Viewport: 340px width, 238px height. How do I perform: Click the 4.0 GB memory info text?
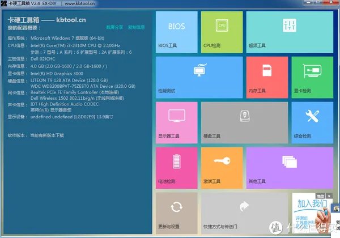69,66
